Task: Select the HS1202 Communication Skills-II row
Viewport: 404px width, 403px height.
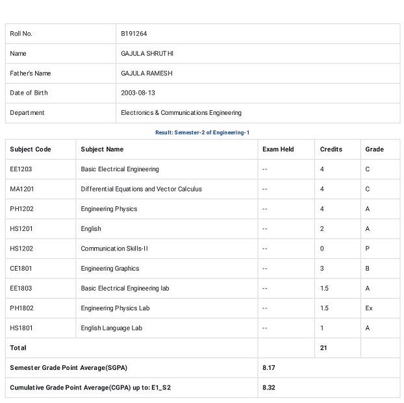Action: point(203,249)
